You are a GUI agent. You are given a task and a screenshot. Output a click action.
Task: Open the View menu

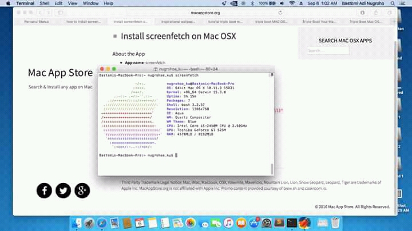[73, 3]
